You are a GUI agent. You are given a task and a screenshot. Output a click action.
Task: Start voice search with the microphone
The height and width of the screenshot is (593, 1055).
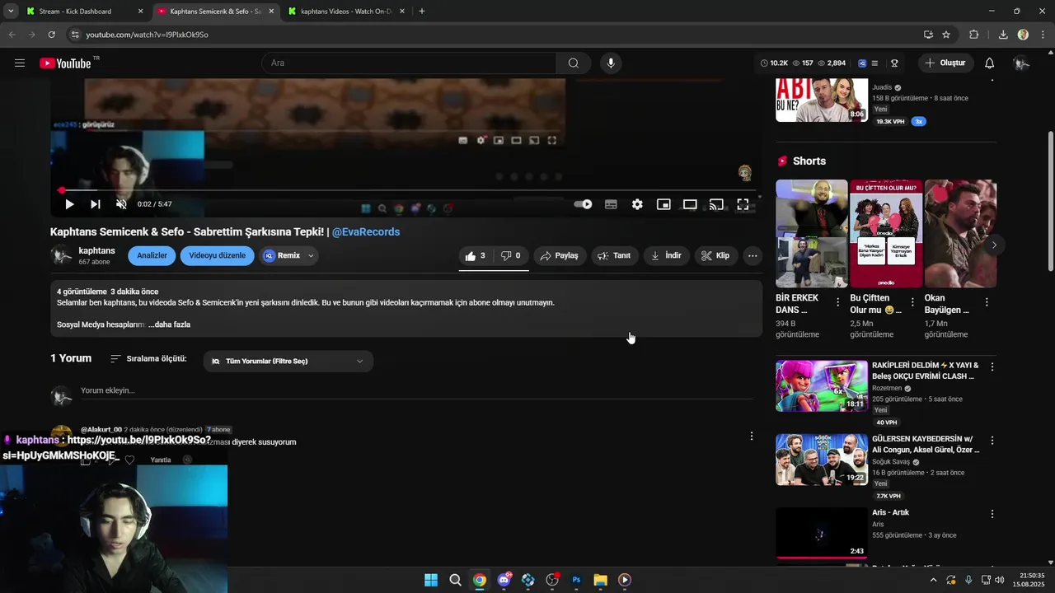(611, 63)
